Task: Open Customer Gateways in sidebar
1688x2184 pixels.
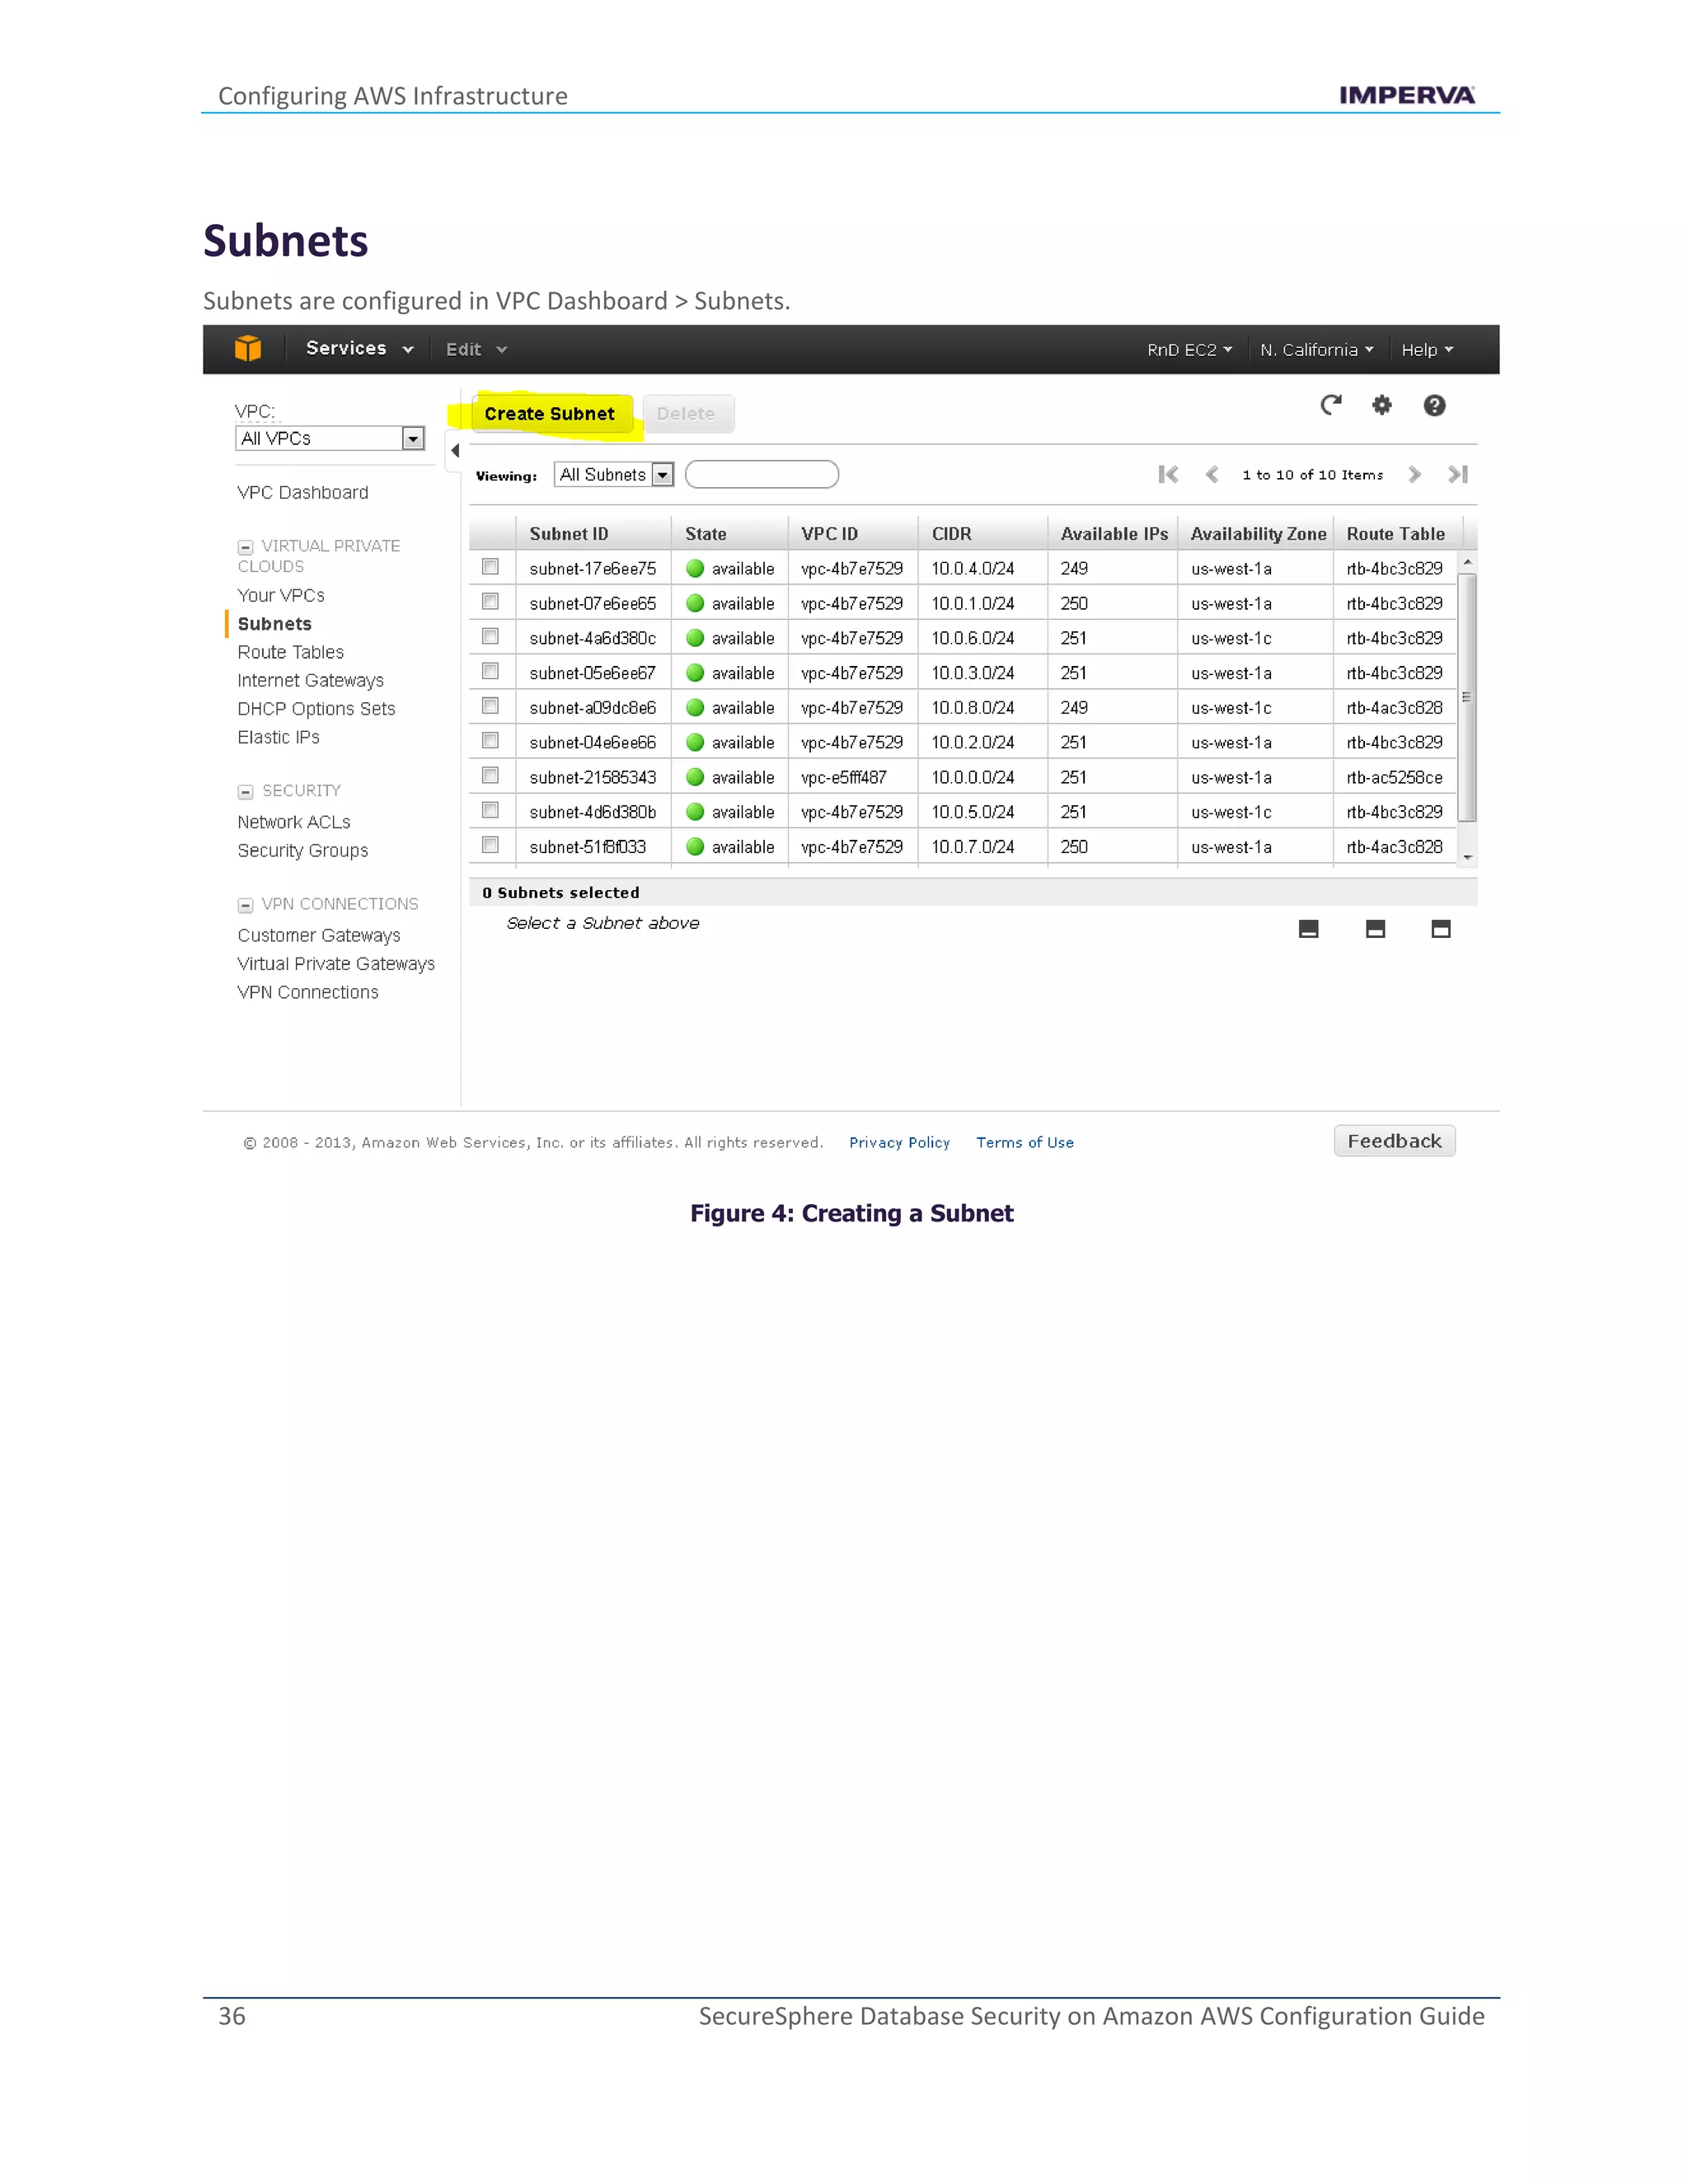Action: coord(319,936)
